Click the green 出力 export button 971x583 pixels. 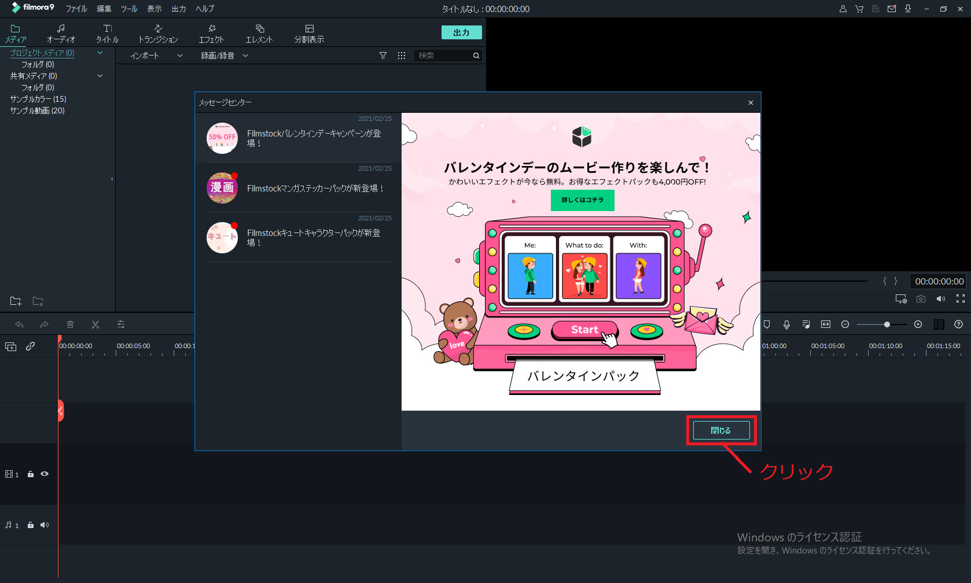(x=461, y=32)
